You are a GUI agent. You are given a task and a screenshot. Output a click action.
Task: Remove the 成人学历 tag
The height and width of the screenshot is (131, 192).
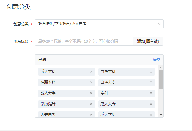point(151,115)
